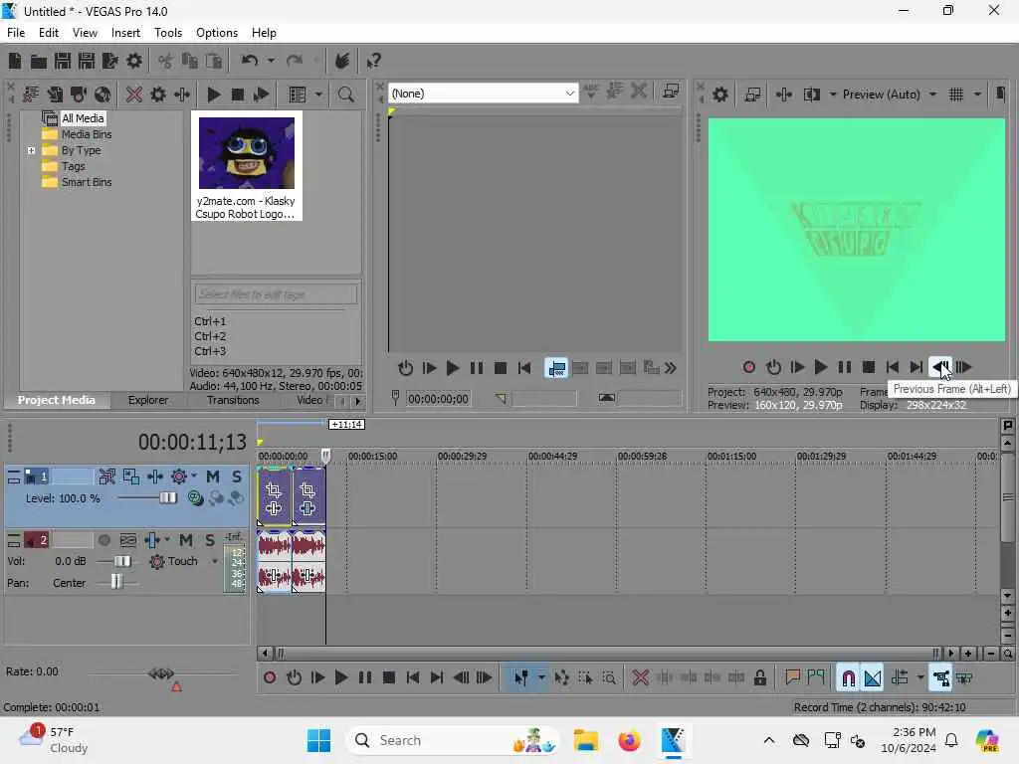Open edit tool dropdown arrow in bottom toolbar

(541, 677)
